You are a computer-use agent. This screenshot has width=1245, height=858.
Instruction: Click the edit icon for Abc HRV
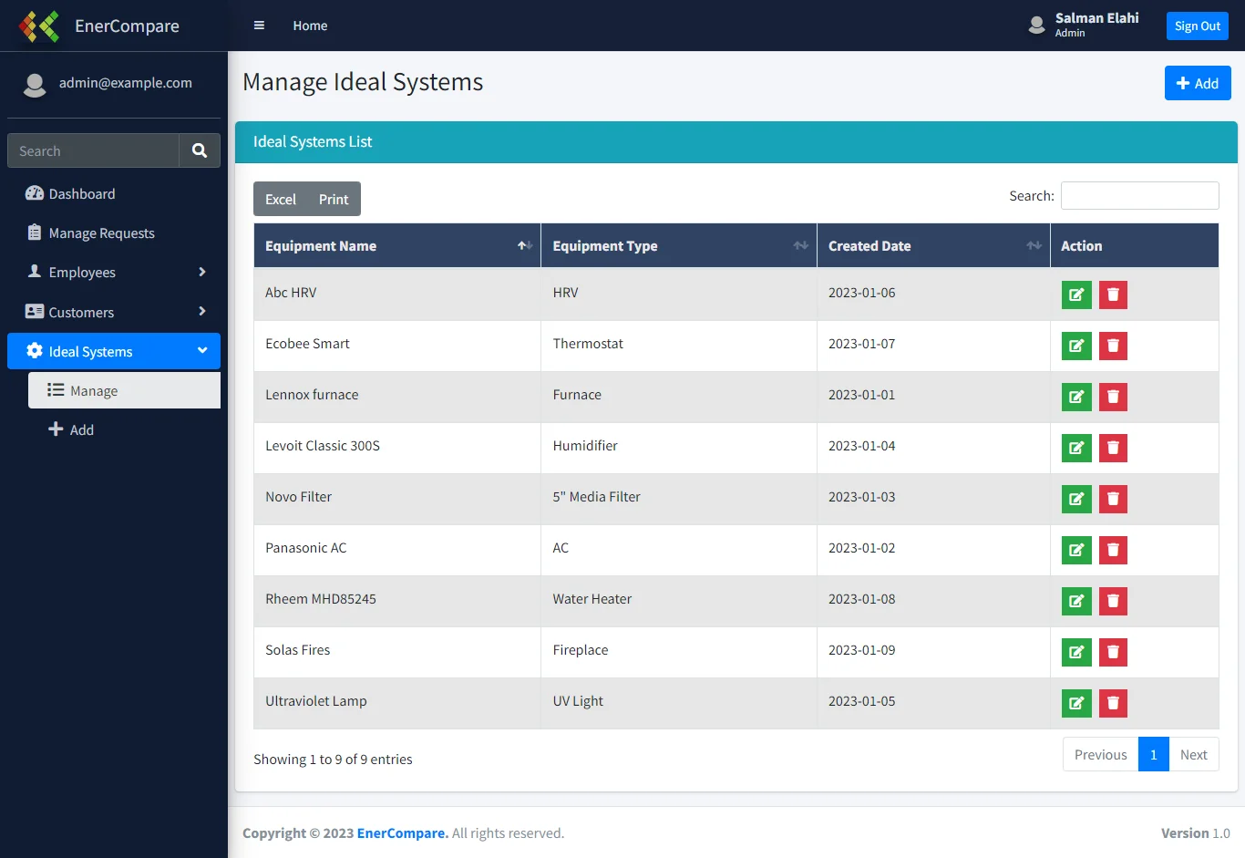(x=1076, y=295)
